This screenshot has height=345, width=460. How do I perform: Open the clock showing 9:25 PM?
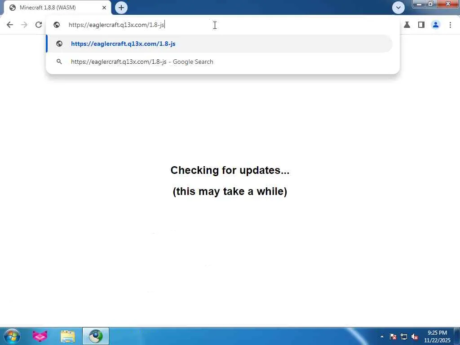tap(437, 336)
